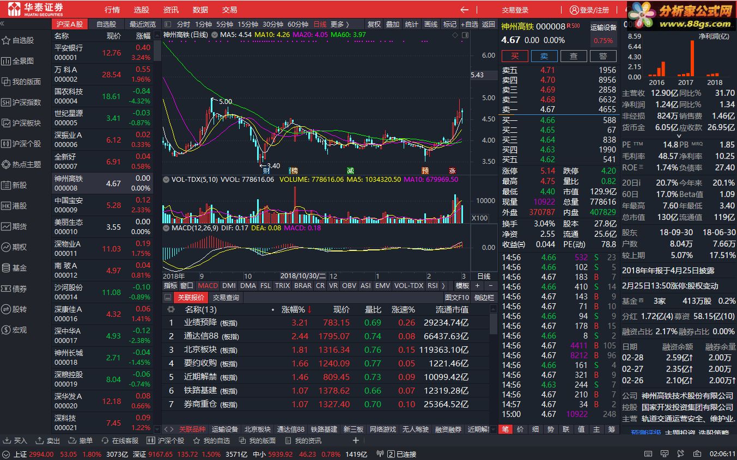The image size is (737, 460).
Task: Collapse the left sidebar with double chevron
Action: pos(3,24)
